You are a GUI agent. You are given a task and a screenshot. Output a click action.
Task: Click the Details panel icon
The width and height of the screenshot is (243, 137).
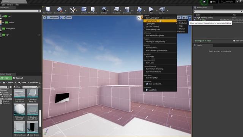(x=195, y=45)
